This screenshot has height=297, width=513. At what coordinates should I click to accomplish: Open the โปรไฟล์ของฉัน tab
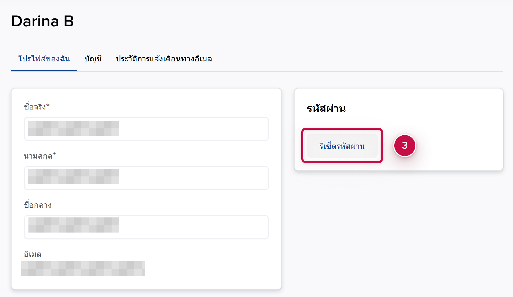44,59
